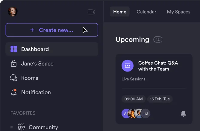Click the 09:00 AM time chip
200x131 pixels.
click(134, 99)
